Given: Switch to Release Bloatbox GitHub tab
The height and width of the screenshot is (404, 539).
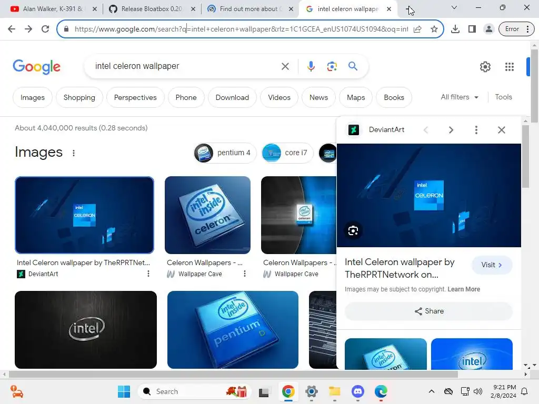Looking at the screenshot, I should [151, 9].
